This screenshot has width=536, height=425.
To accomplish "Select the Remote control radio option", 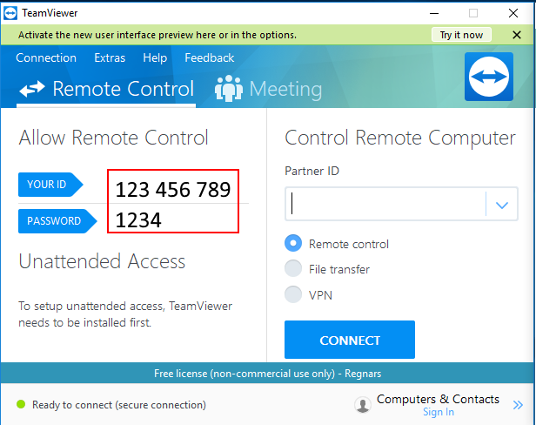I will [293, 243].
